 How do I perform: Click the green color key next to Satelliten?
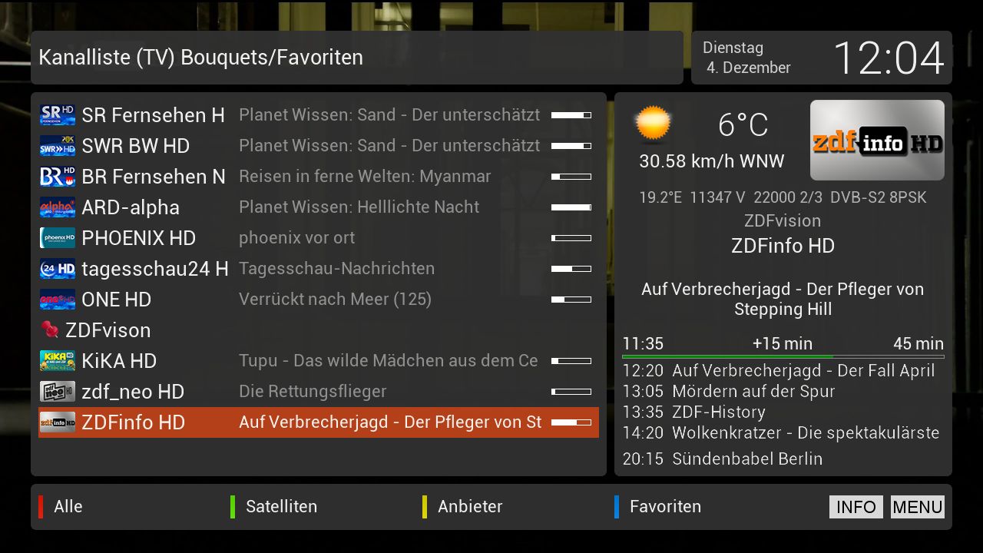pos(233,507)
